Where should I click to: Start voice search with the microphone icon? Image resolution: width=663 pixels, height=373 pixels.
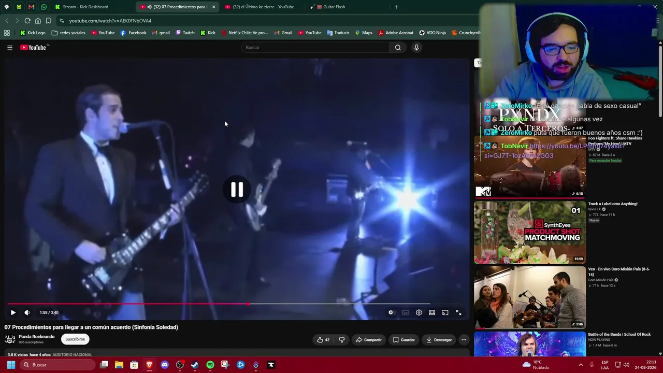tap(416, 48)
